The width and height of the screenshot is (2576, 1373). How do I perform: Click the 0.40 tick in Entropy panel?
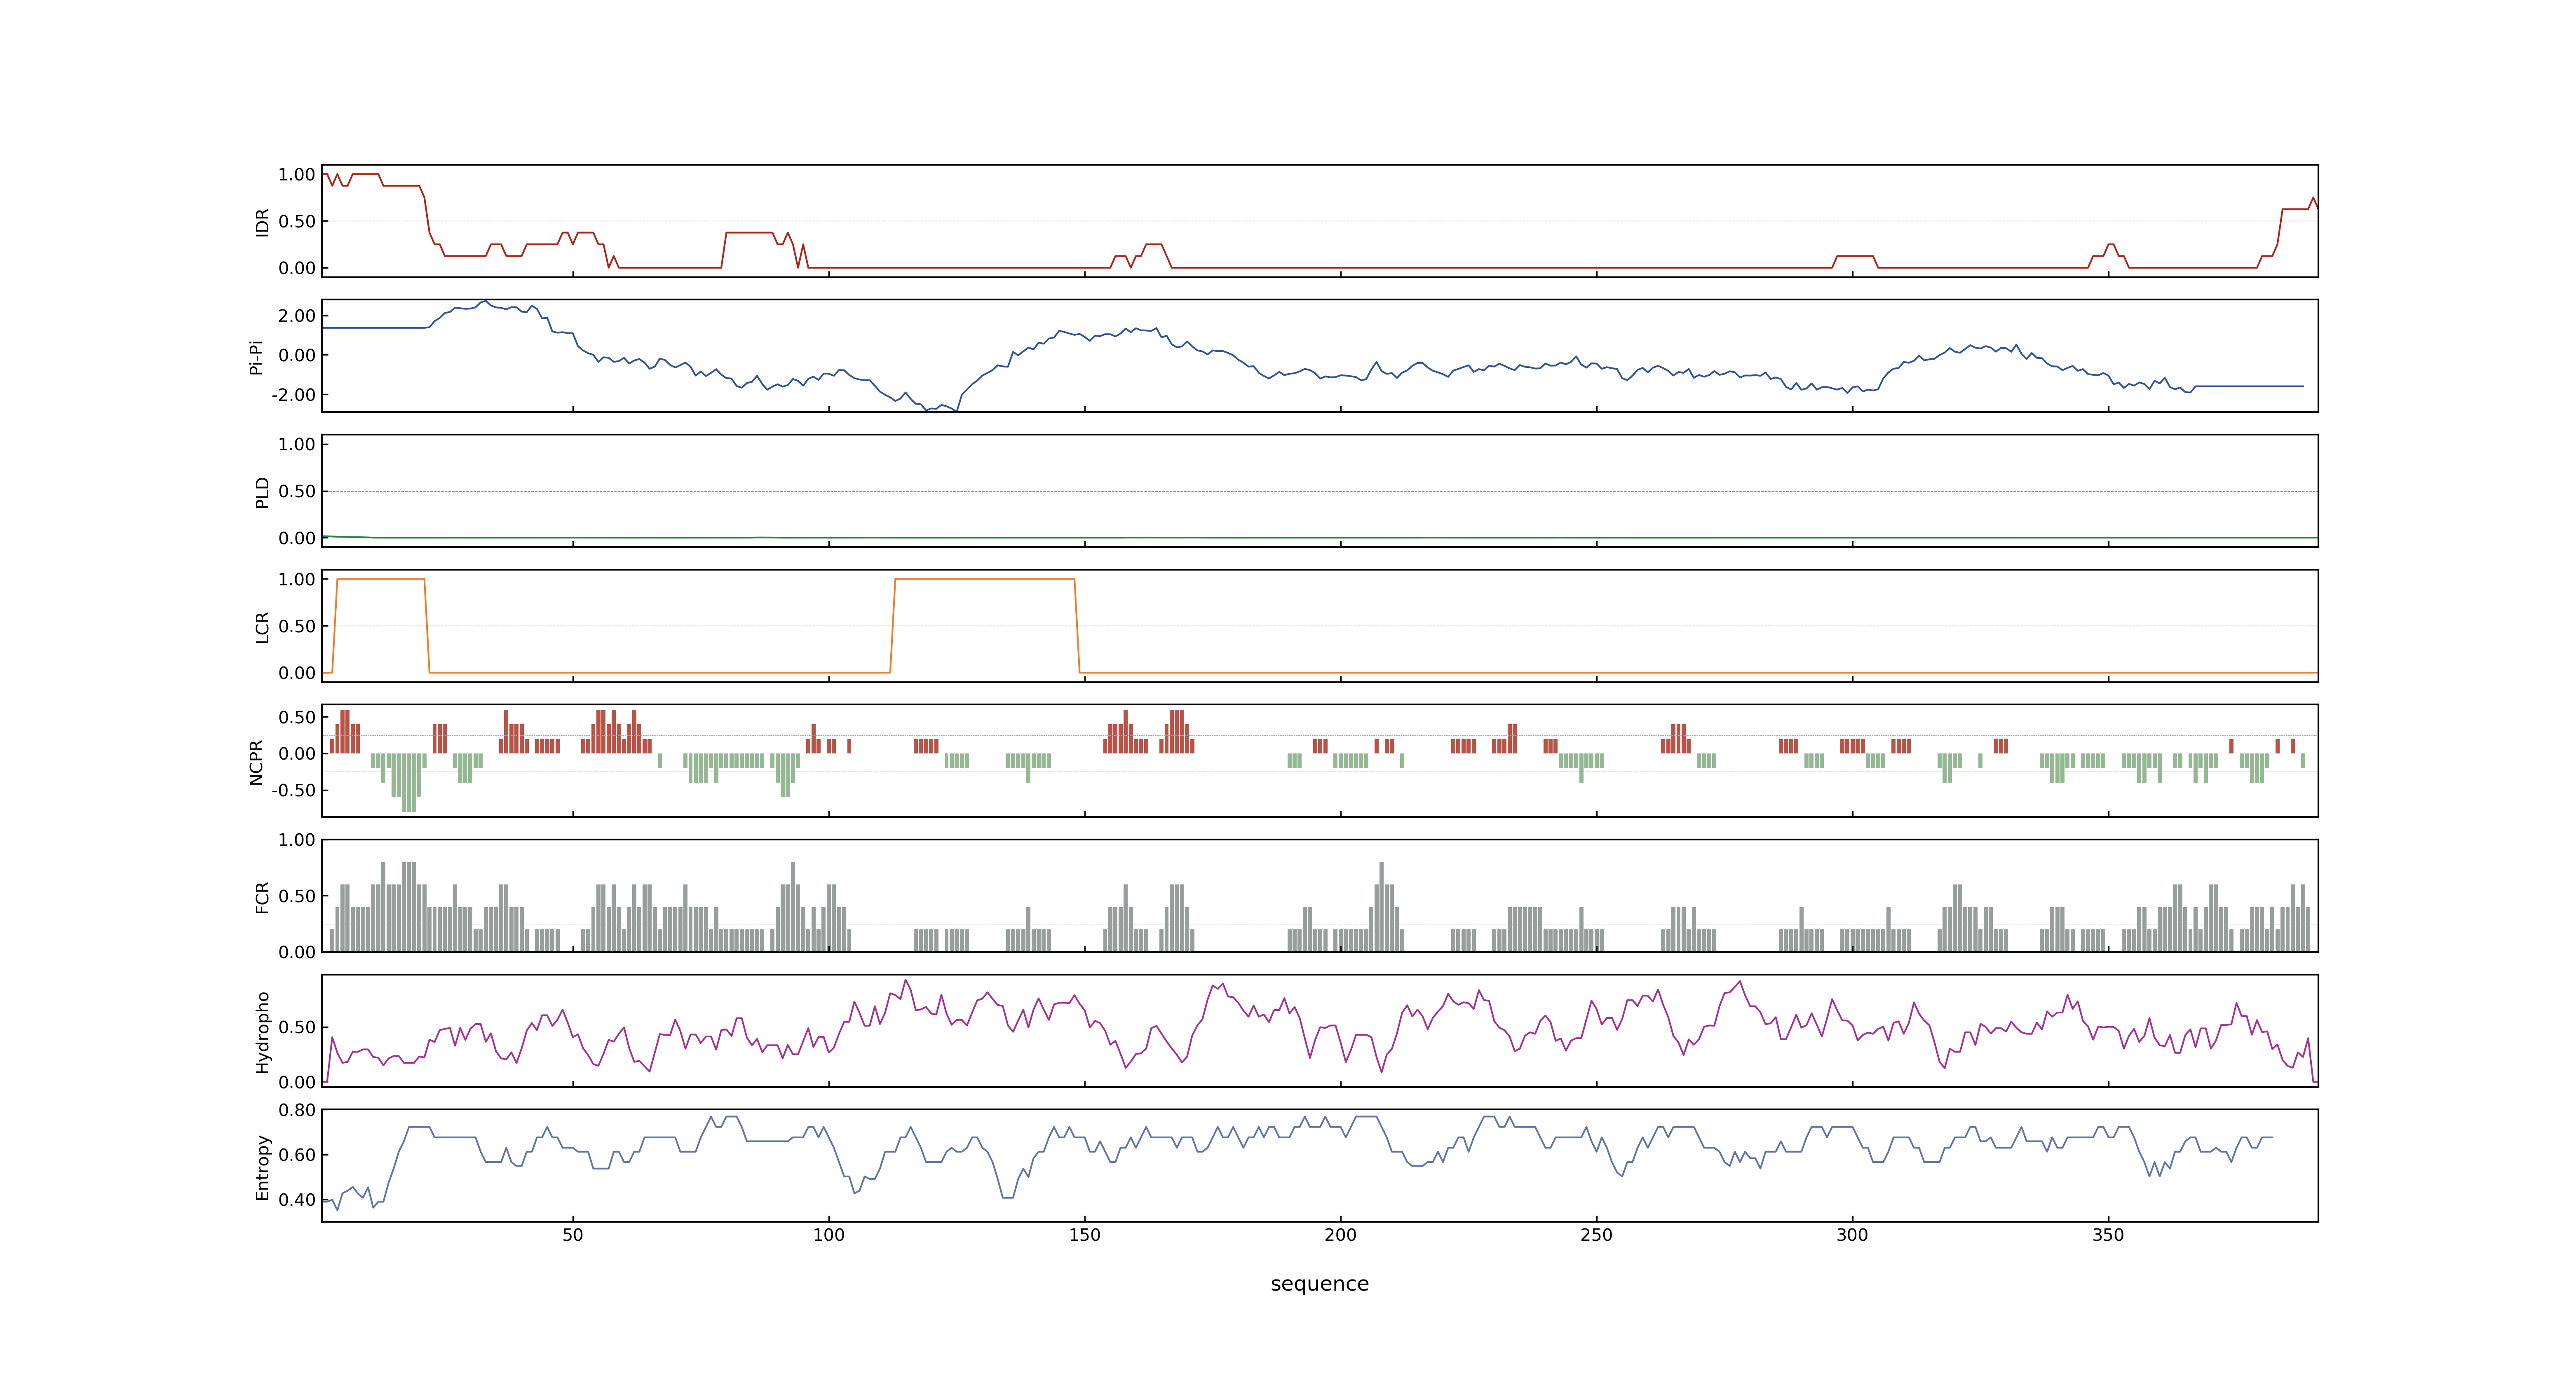297,1200
